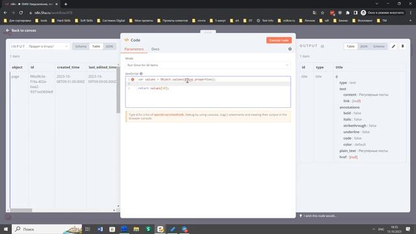Reload the page with refresh icon
The image size is (416, 234).
pos(21,12)
